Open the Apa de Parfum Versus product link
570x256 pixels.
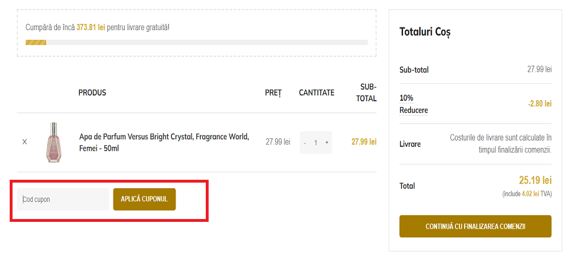[164, 142]
